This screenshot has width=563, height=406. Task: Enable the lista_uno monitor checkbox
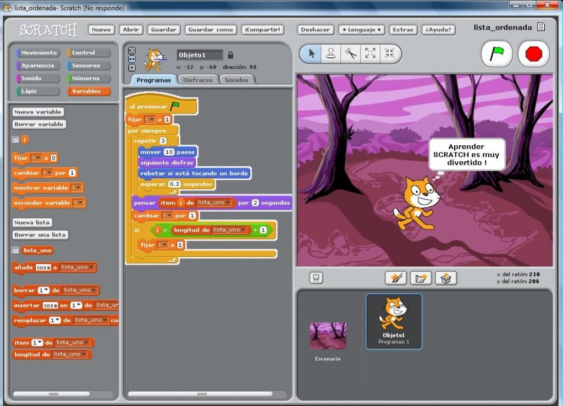pyautogui.click(x=15, y=250)
